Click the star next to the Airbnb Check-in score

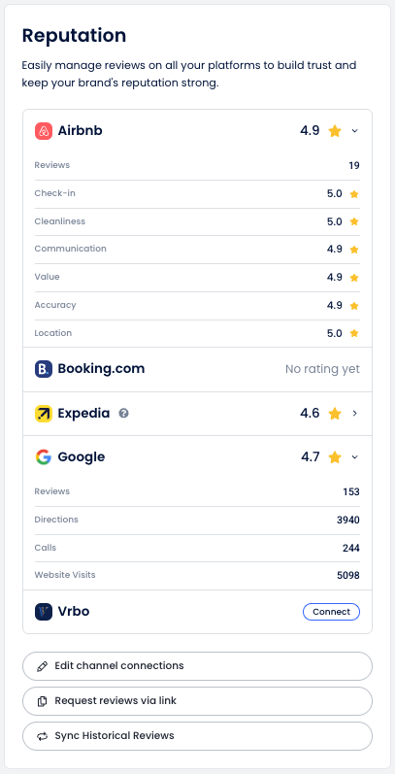coord(354,194)
